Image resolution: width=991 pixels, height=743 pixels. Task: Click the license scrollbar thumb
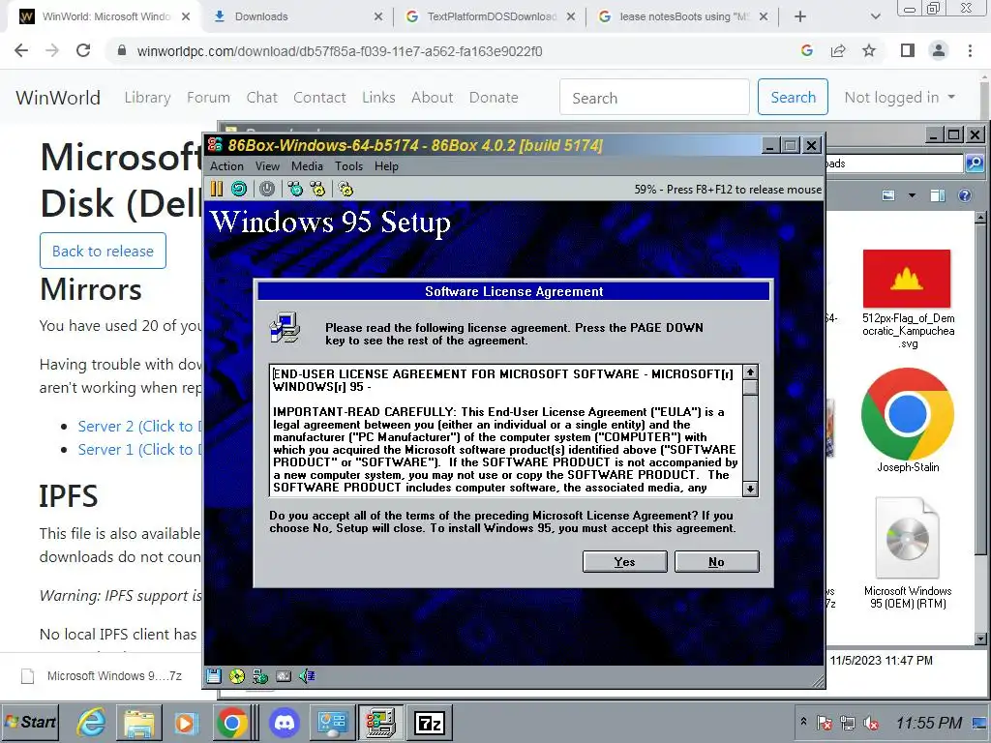[x=750, y=387]
